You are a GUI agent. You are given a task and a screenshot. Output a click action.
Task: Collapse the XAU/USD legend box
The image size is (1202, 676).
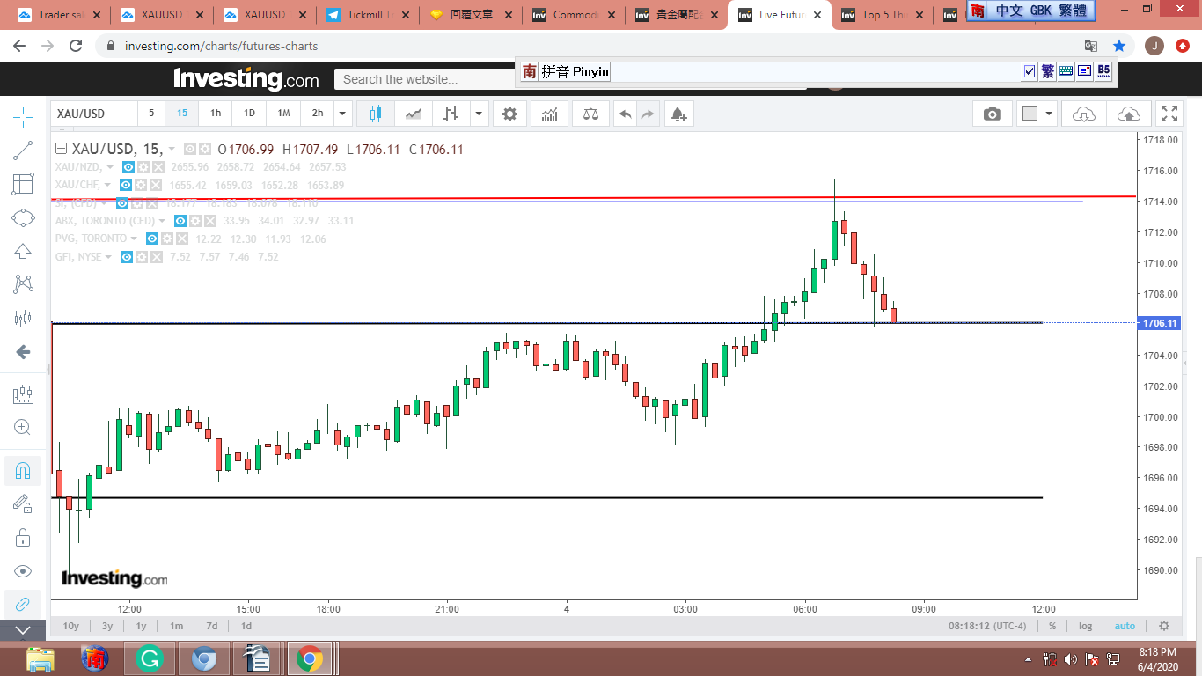point(61,150)
